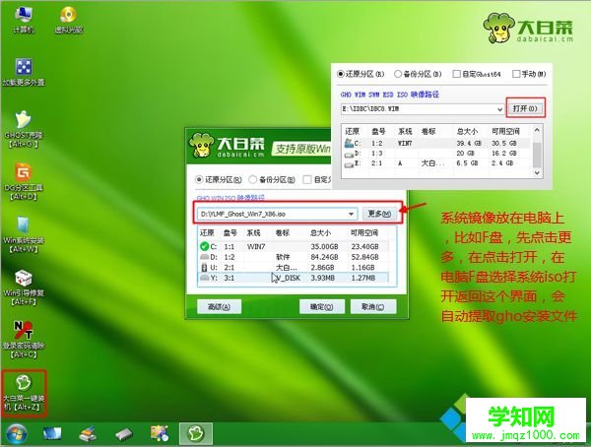Open the 计算机 desktop icon

pos(24,20)
